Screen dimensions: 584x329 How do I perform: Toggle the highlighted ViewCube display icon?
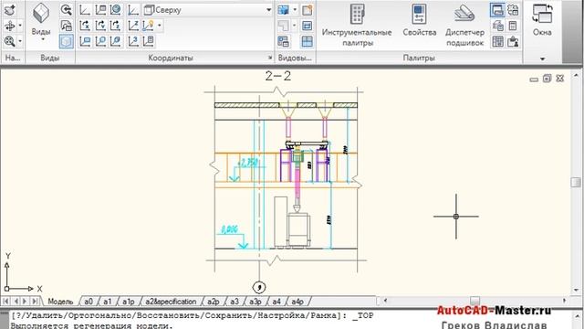tap(67, 41)
